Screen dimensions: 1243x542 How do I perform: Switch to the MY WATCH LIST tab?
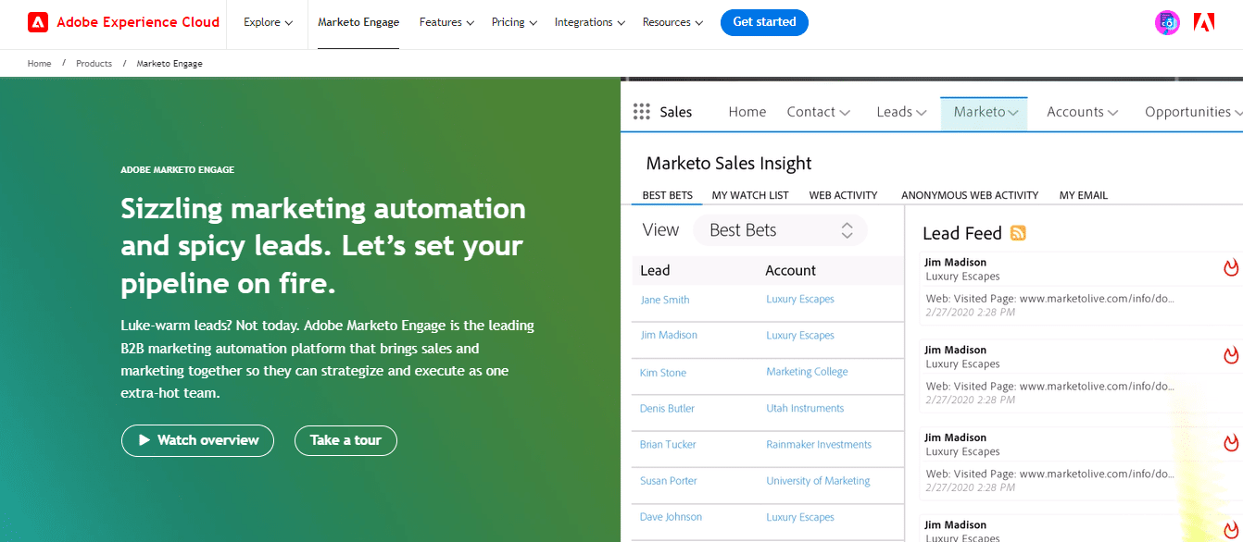(x=750, y=195)
